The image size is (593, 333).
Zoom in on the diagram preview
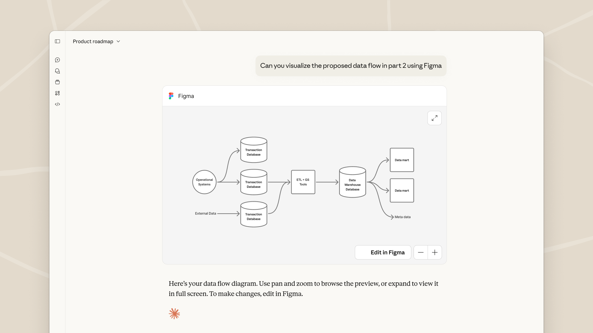[x=435, y=253]
